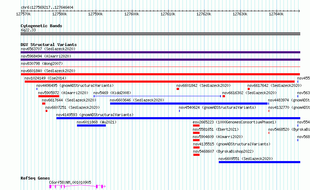
Task: Select the nsv6603646 (Sedlazeck2020) blue bar
Action: point(189,104)
